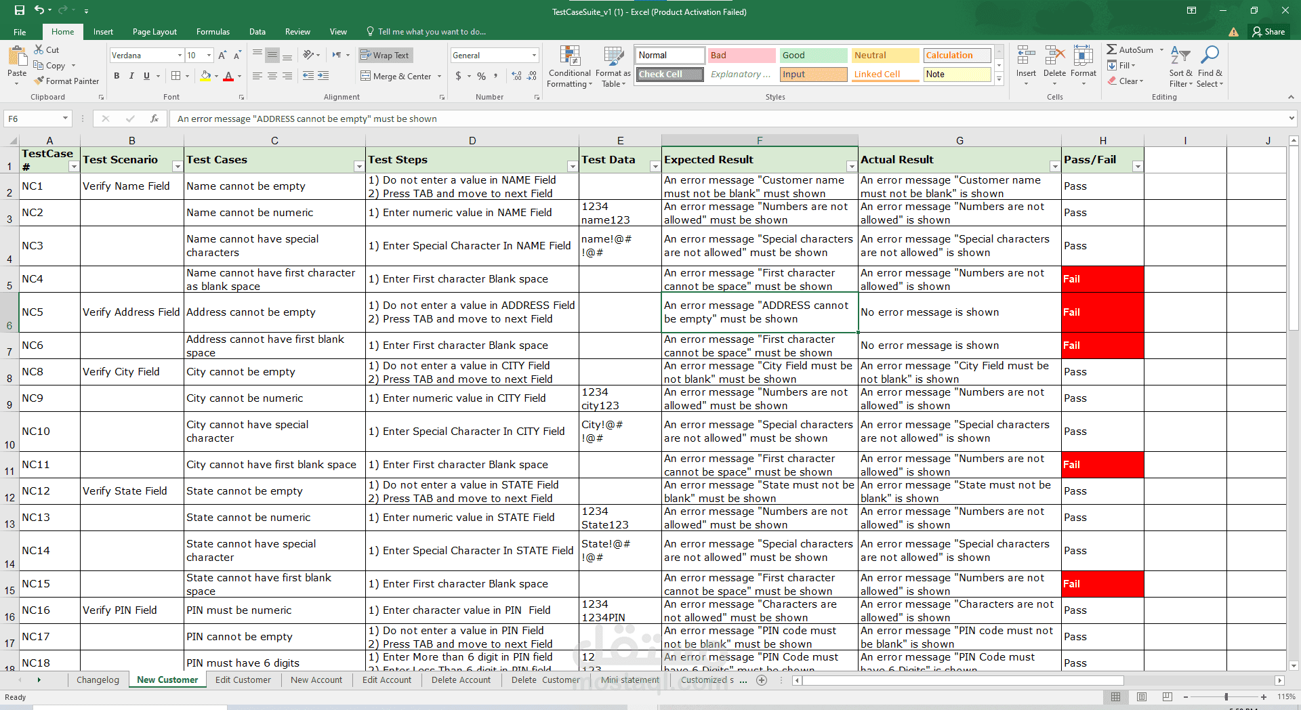Open the File menu tab

coord(20,32)
